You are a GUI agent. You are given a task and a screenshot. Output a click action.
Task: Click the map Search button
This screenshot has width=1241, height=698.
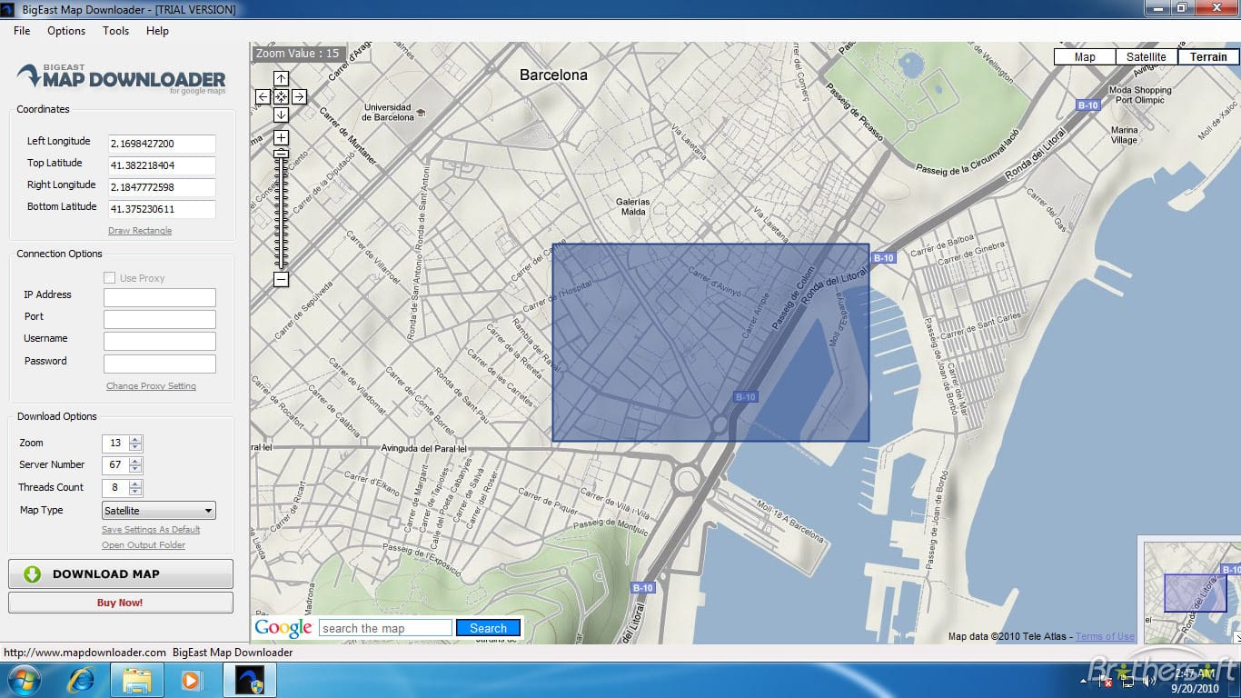[x=489, y=628]
